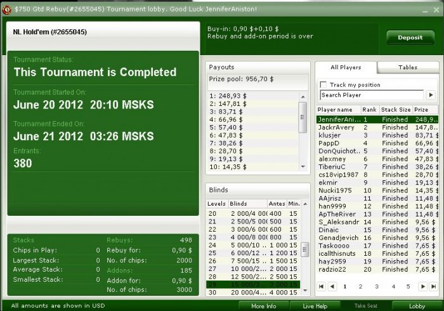This screenshot has height=311, width=444.
Task: Click the Deposit button
Action: (410, 37)
